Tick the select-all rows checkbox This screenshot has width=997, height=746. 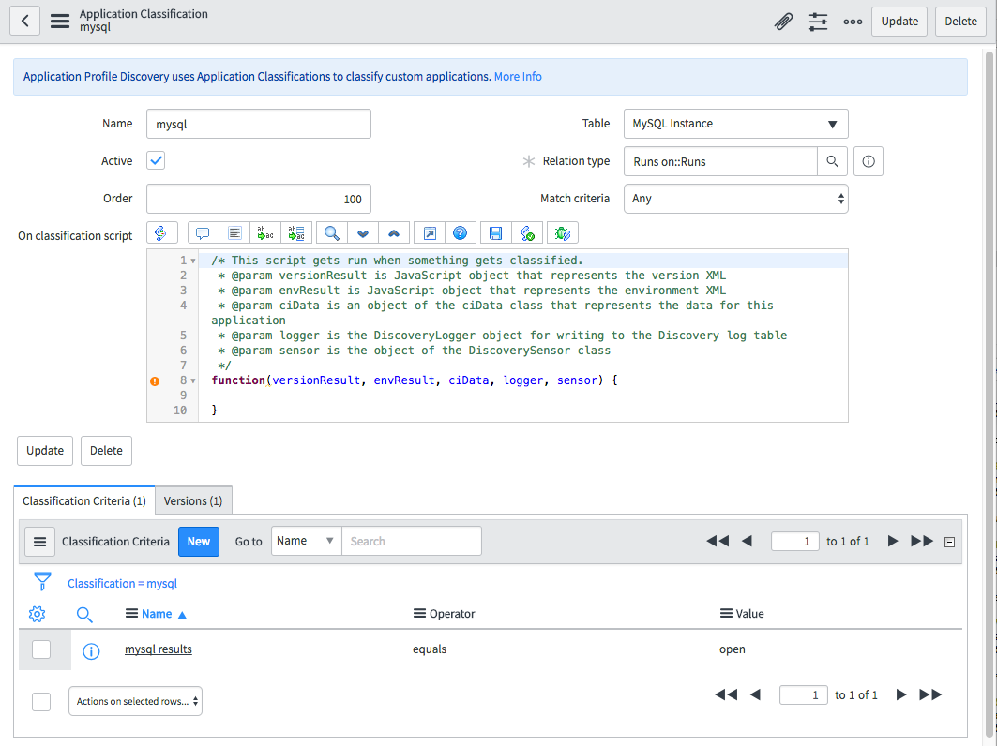point(41,702)
